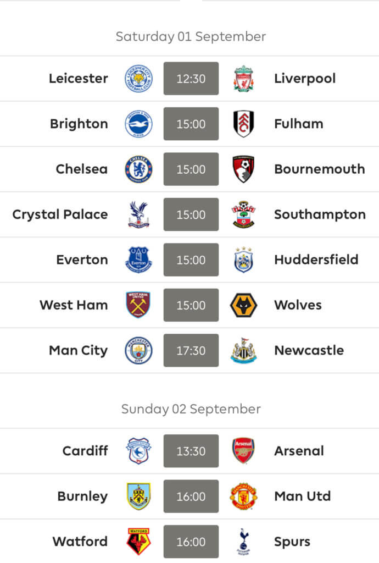Select the Wolves wolf-head badge
The height and width of the screenshot is (563, 379).
[x=243, y=305]
